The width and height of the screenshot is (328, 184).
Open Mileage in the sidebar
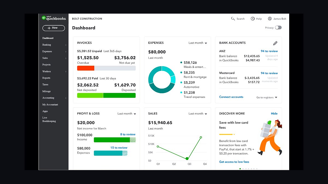[46, 91]
